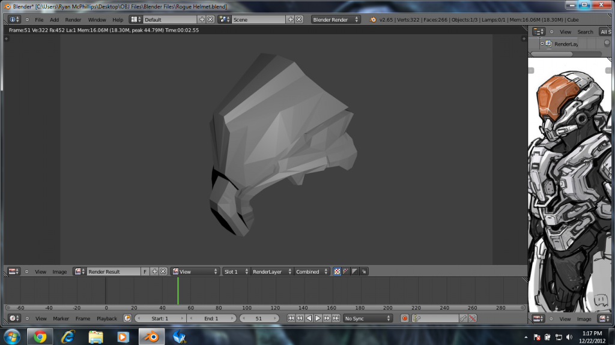The height and width of the screenshot is (345, 615).
Task: Open the screen layout browse icon
Action: [136, 19]
